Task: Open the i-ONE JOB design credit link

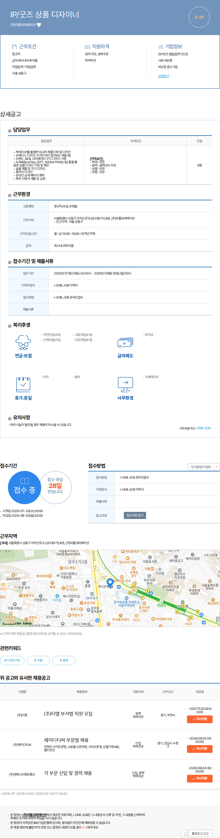Action: (203, 428)
